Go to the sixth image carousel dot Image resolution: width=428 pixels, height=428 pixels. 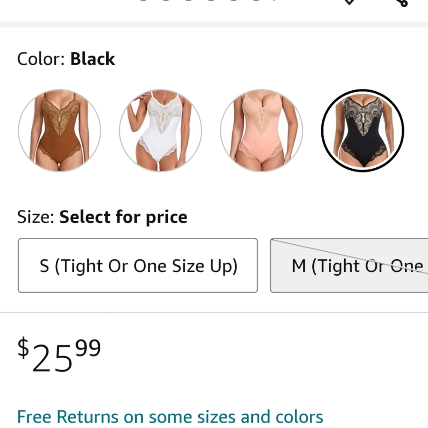point(256,0)
